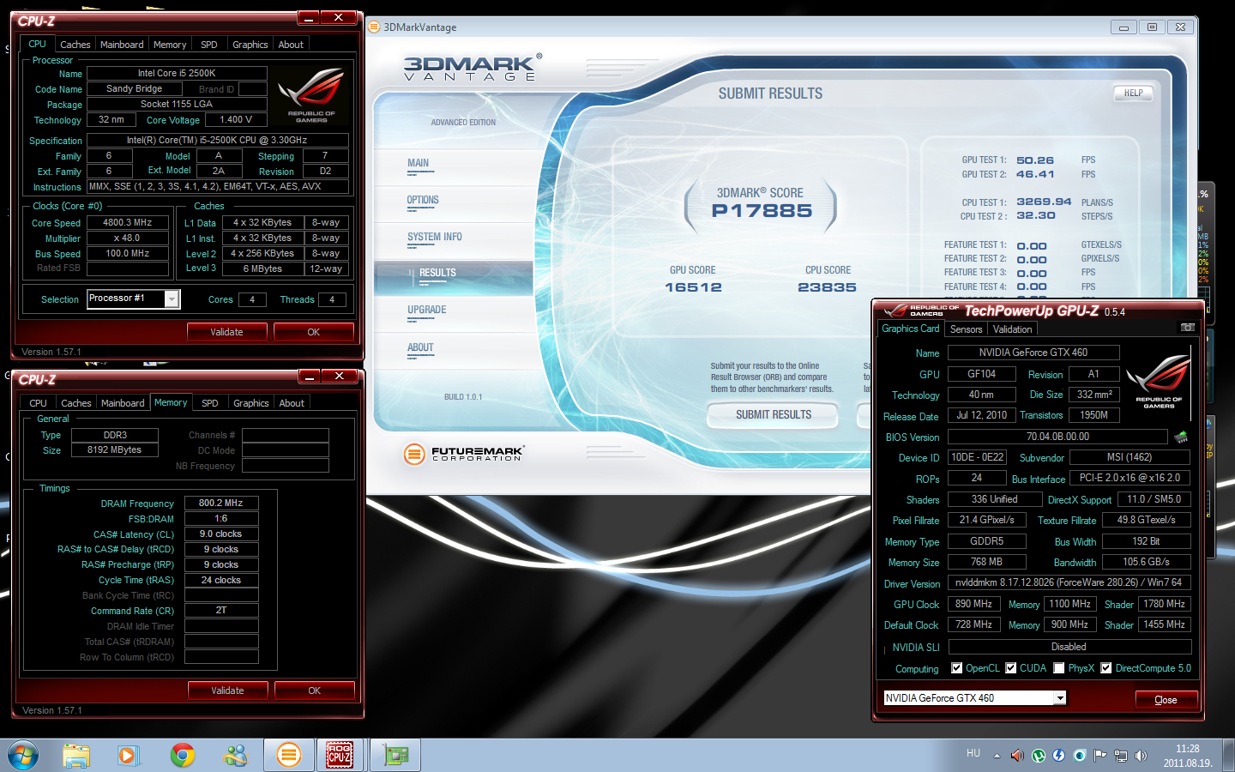The width and height of the screenshot is (1235, 772).
Task: Open SPD tab in the bottom CPU-Z window
Action: tap(210, 403)
